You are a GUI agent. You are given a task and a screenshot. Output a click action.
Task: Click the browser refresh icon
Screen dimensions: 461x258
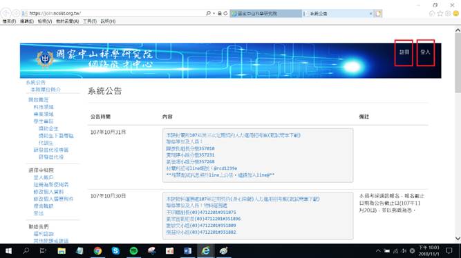pos(225,14)
